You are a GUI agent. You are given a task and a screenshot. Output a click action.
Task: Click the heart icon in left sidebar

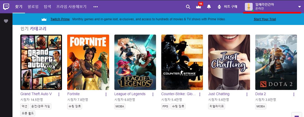[6, 21]
